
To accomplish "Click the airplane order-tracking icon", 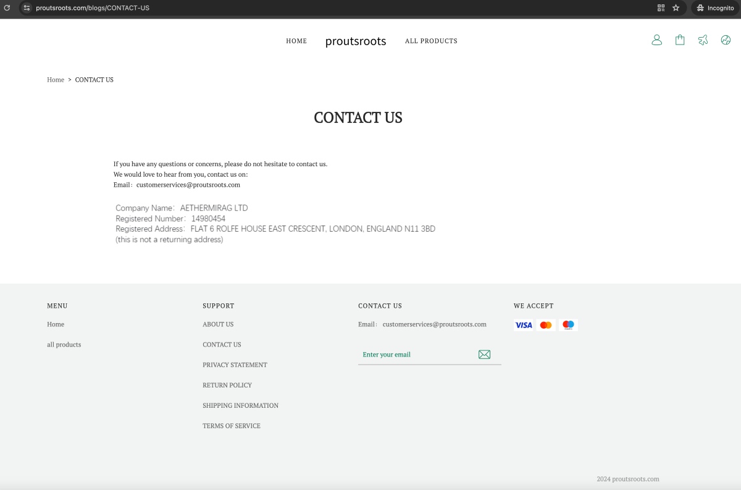I will click(x=703, y=40).
